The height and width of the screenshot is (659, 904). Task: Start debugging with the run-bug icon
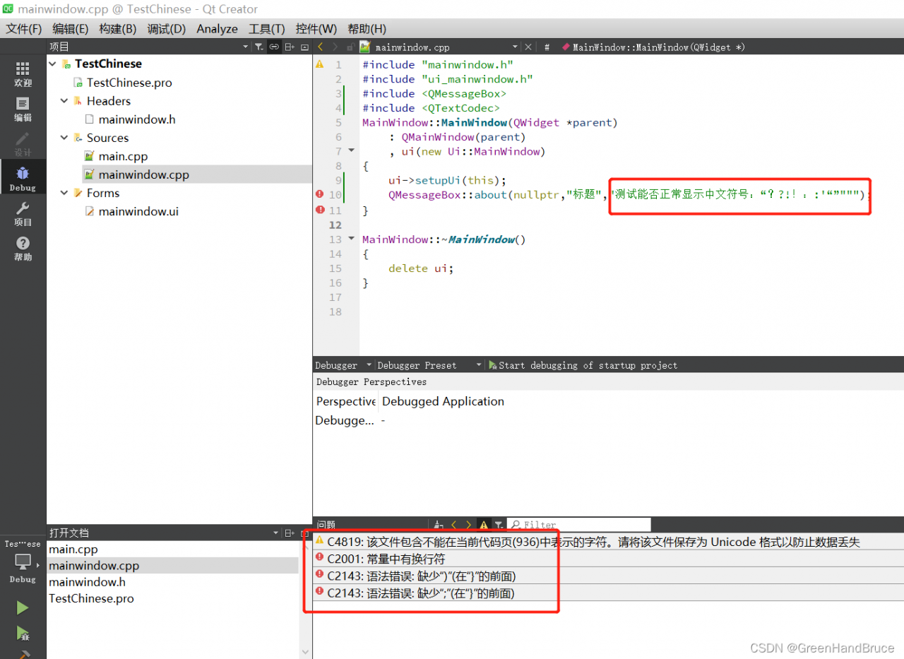click(23, 634)
